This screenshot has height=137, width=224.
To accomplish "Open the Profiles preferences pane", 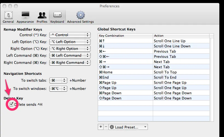I will (42, 17).
